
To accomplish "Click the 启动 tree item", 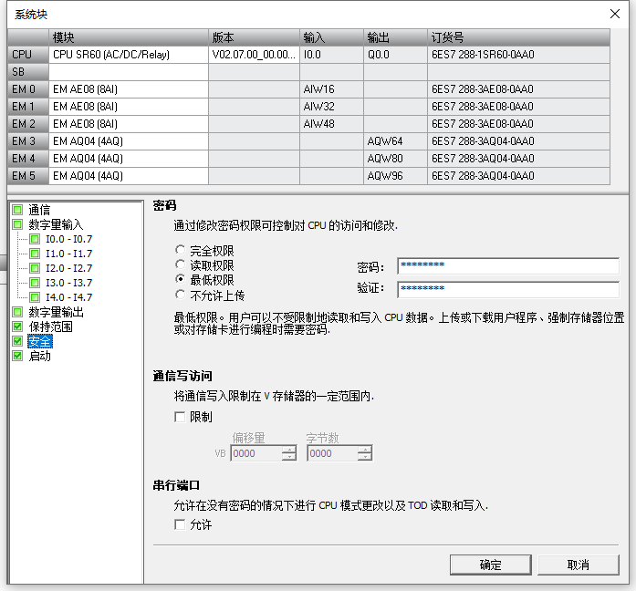I will (39, 356).
